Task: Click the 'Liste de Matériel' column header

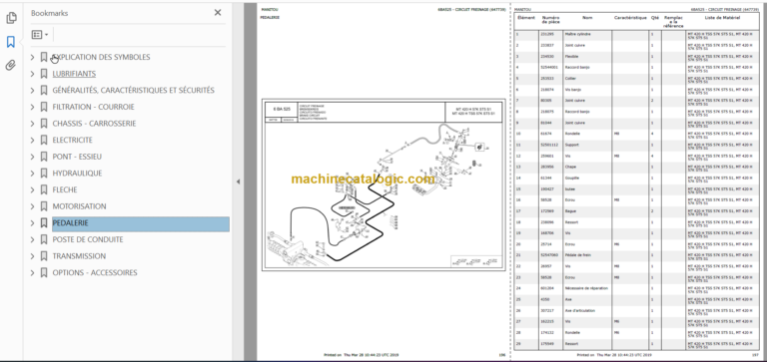Action: click(x=722, y=18)
